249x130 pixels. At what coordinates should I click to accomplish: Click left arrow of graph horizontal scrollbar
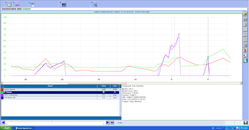(x=2, y=83)
